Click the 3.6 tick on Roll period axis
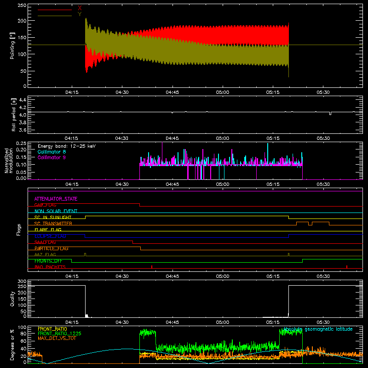 pyautogui.click(x=23, y=130)
